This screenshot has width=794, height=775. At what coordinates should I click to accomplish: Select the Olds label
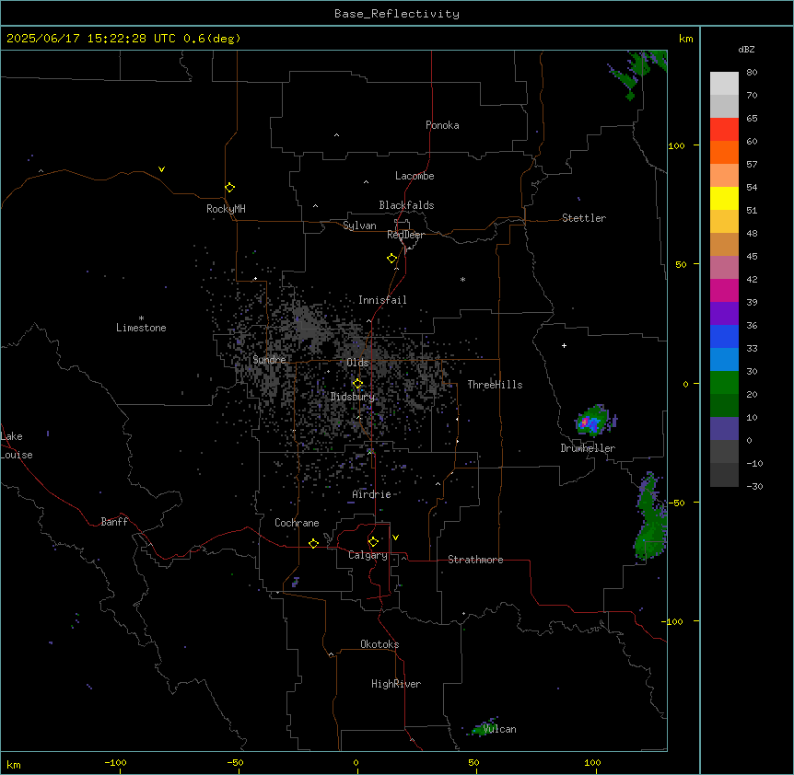(357, 363)
